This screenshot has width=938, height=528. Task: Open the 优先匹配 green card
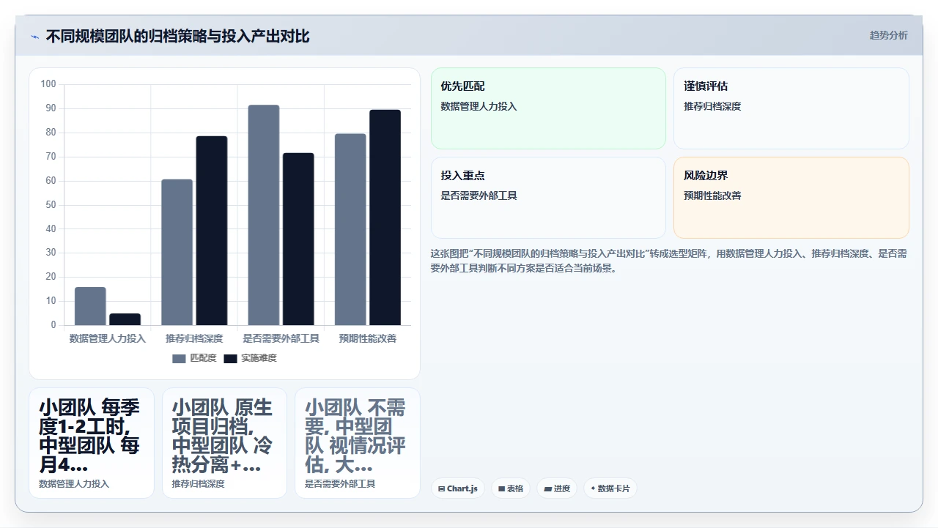click(548, 108)
